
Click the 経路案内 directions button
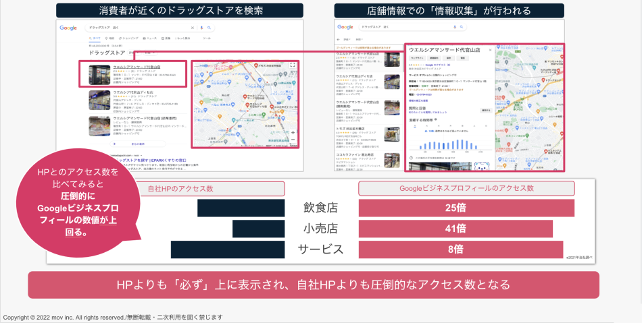[x=434, y=58]
